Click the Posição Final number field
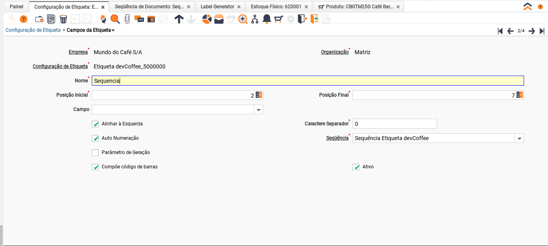Viewport: 548px width, 246px height. (434, 95)
